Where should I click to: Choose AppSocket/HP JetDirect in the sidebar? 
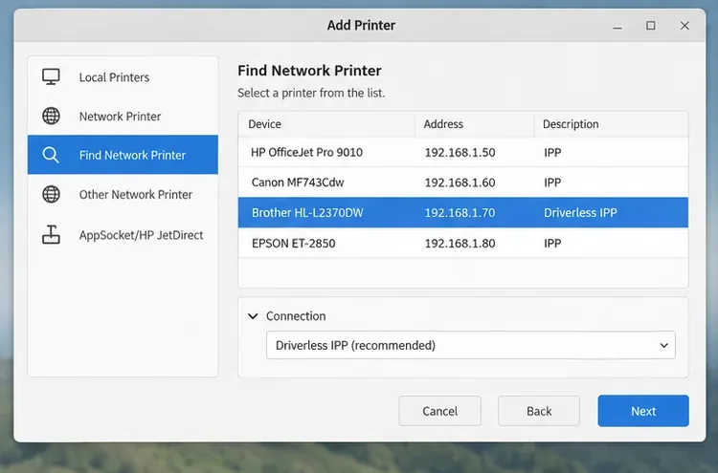pyautogui.click(x=123, y=235)
